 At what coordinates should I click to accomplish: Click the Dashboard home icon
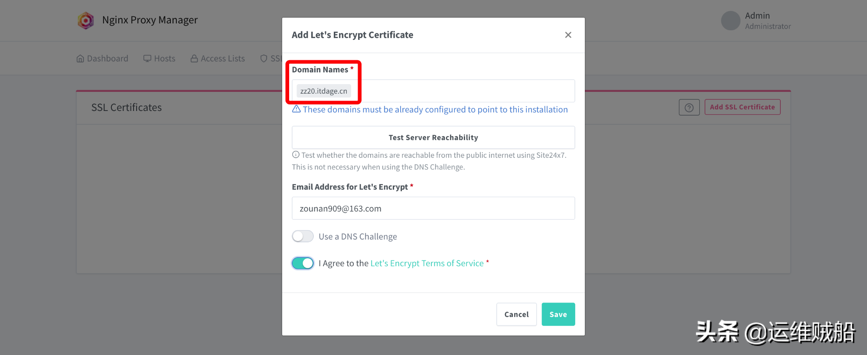[x=80, y=59]
